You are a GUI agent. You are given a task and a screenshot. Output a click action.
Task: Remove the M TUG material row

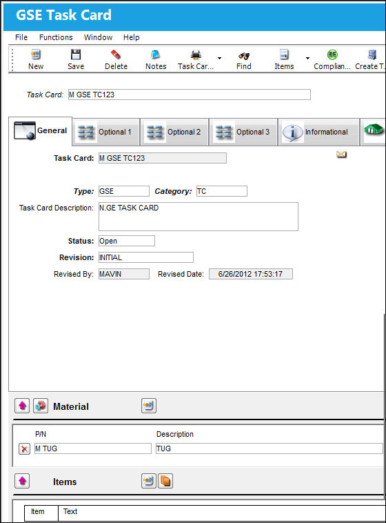click(24, 449)
